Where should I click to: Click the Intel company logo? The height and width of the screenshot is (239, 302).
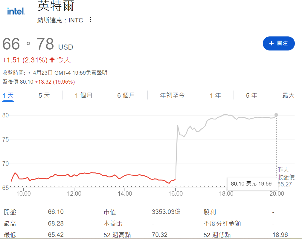pos(15,11)
